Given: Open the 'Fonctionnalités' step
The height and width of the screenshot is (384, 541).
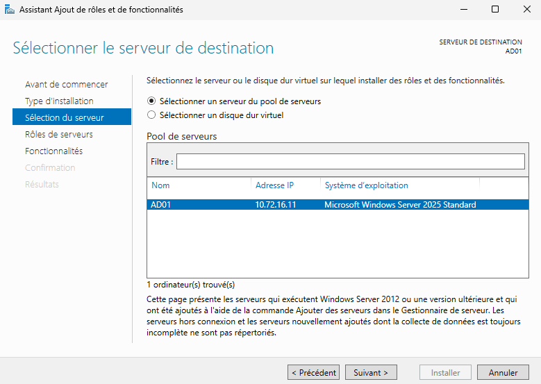Looking at the screenshot, I should pyautogui.click(x=53, y=151).
